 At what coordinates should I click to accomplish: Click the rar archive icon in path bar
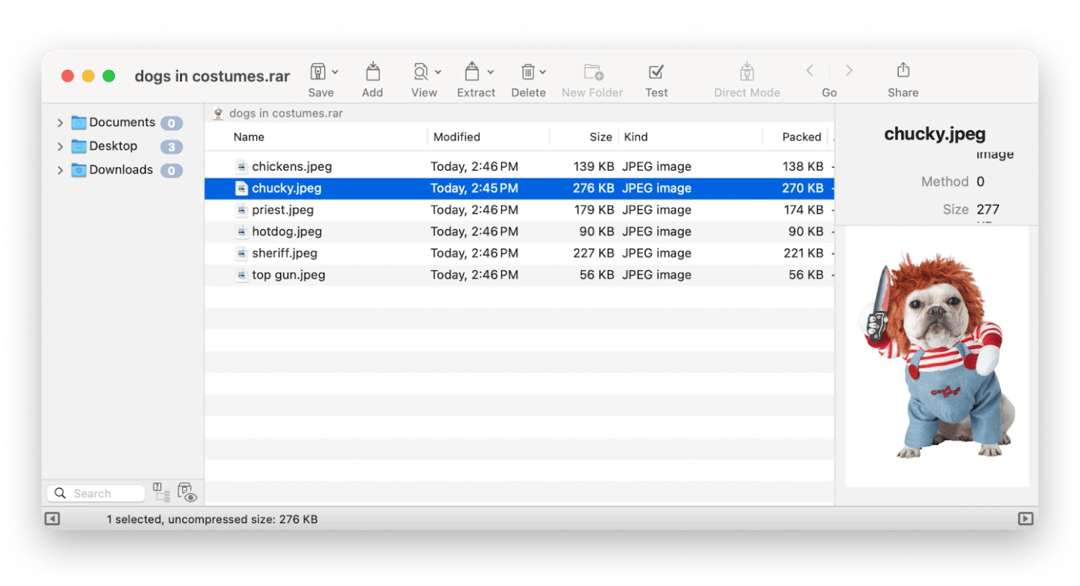tap(218, 114)
